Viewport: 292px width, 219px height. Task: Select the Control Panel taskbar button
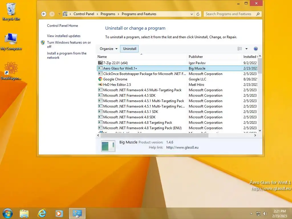[77, 213]
